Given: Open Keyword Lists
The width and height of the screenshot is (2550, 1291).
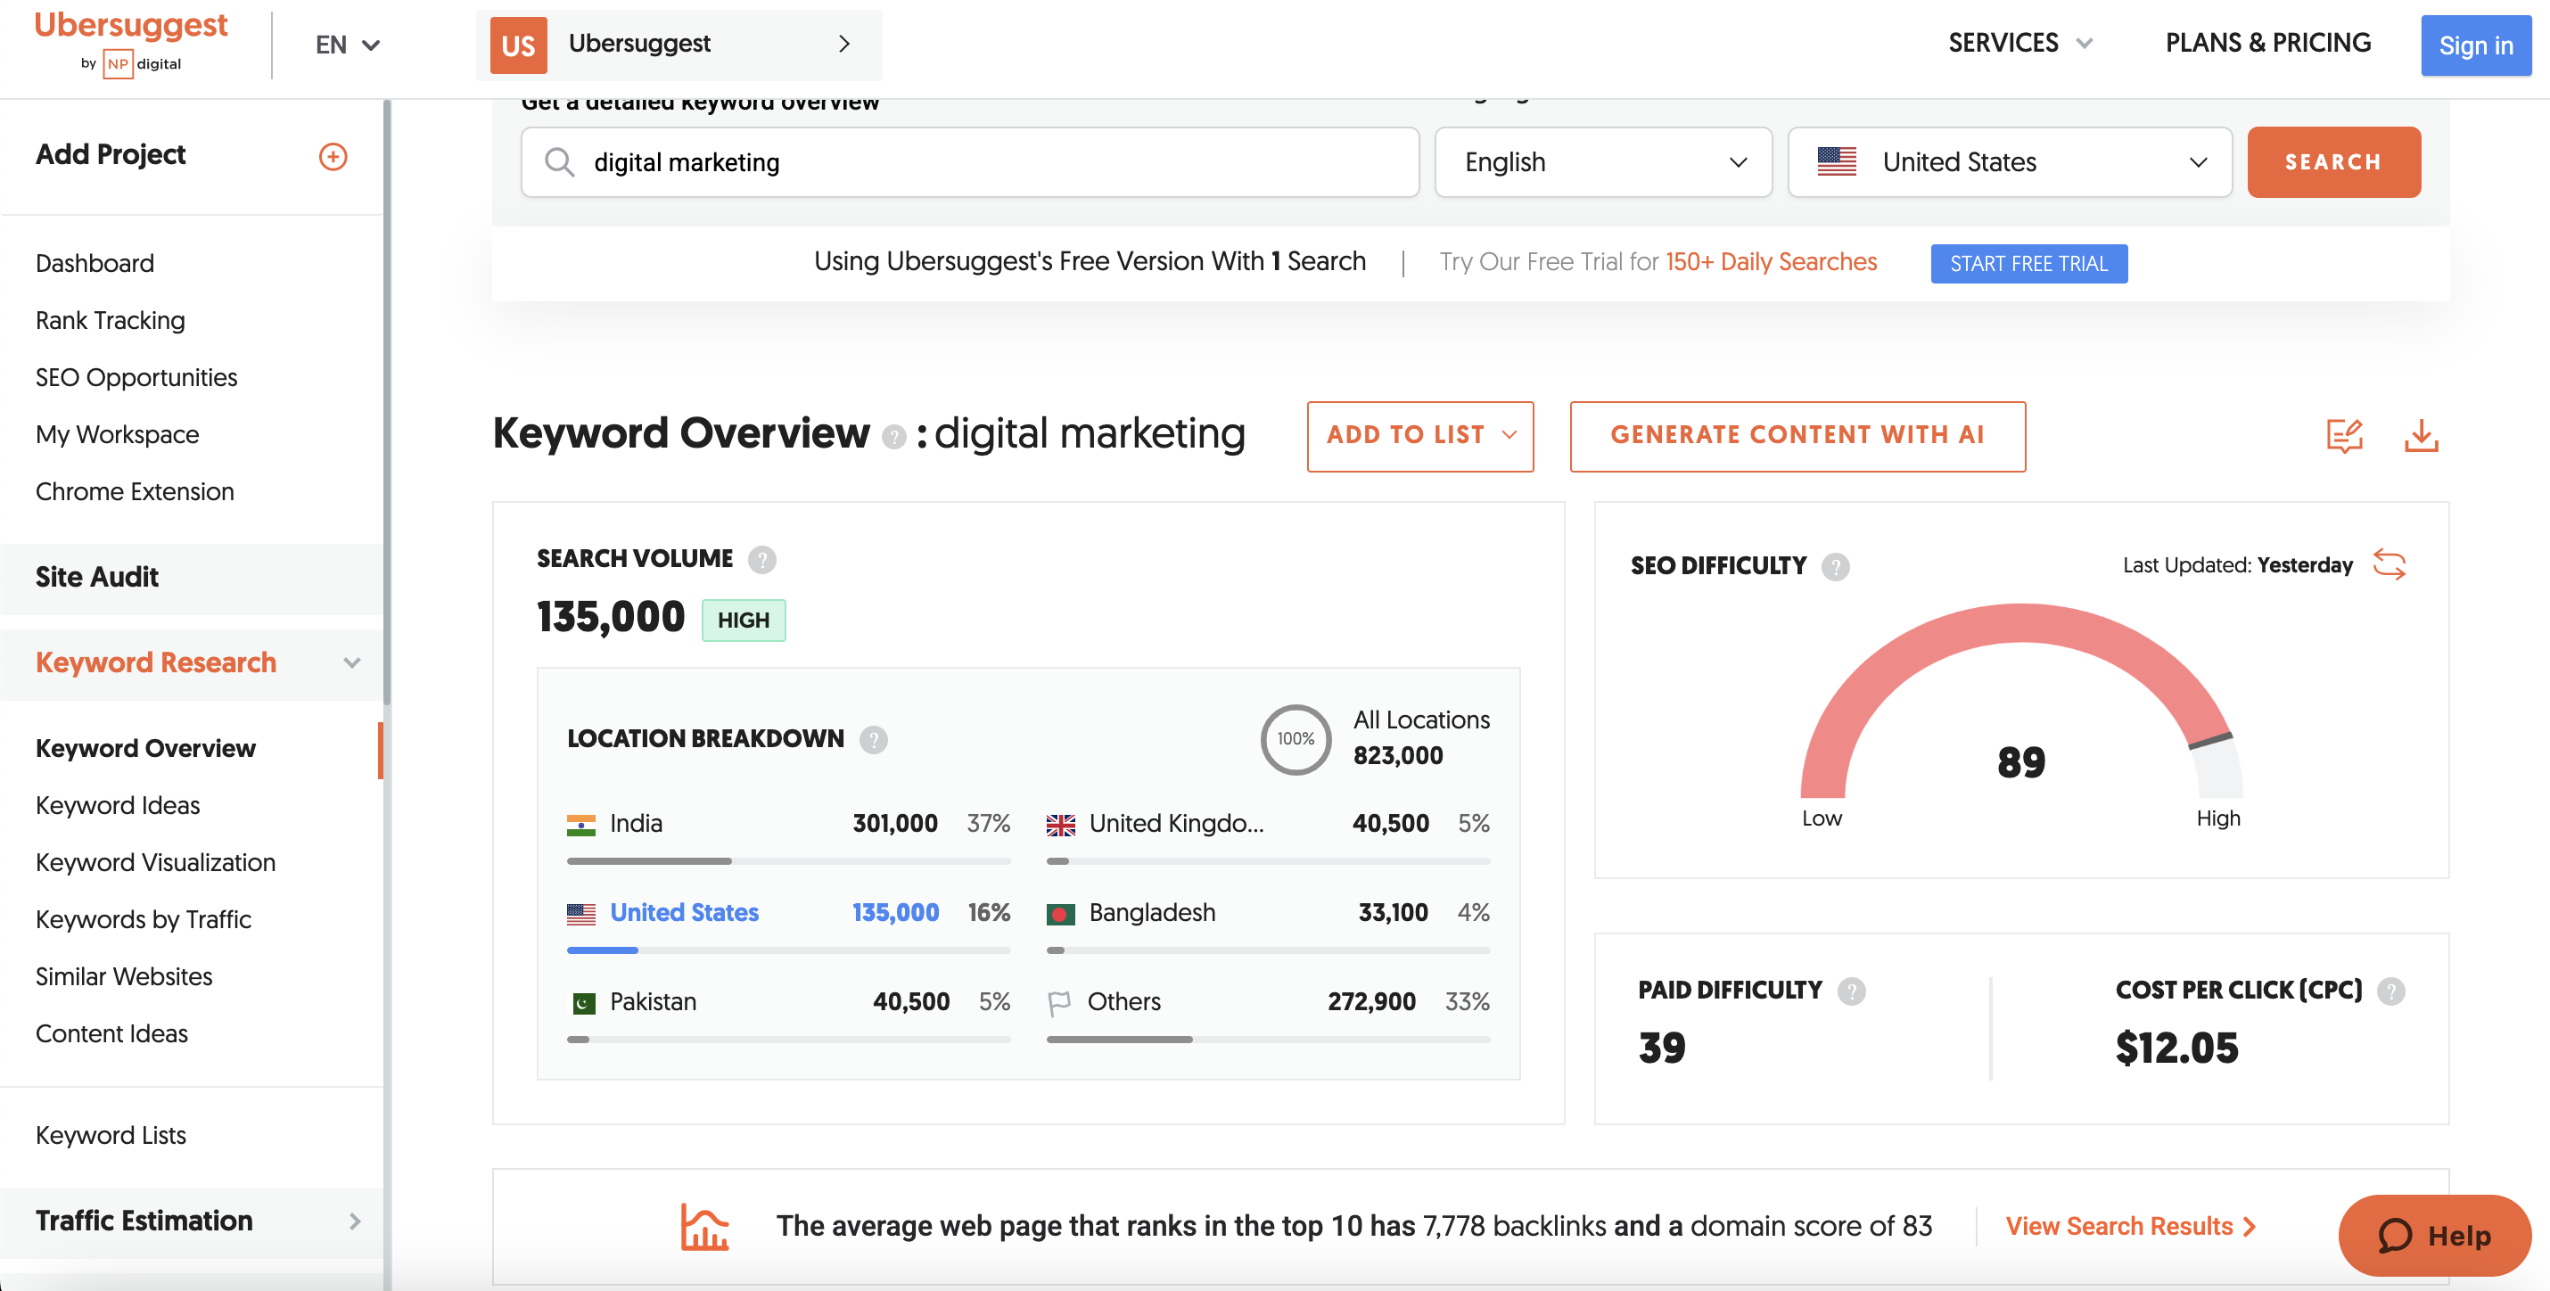Looking at the screenshot, I should (x=111, y=1136).
